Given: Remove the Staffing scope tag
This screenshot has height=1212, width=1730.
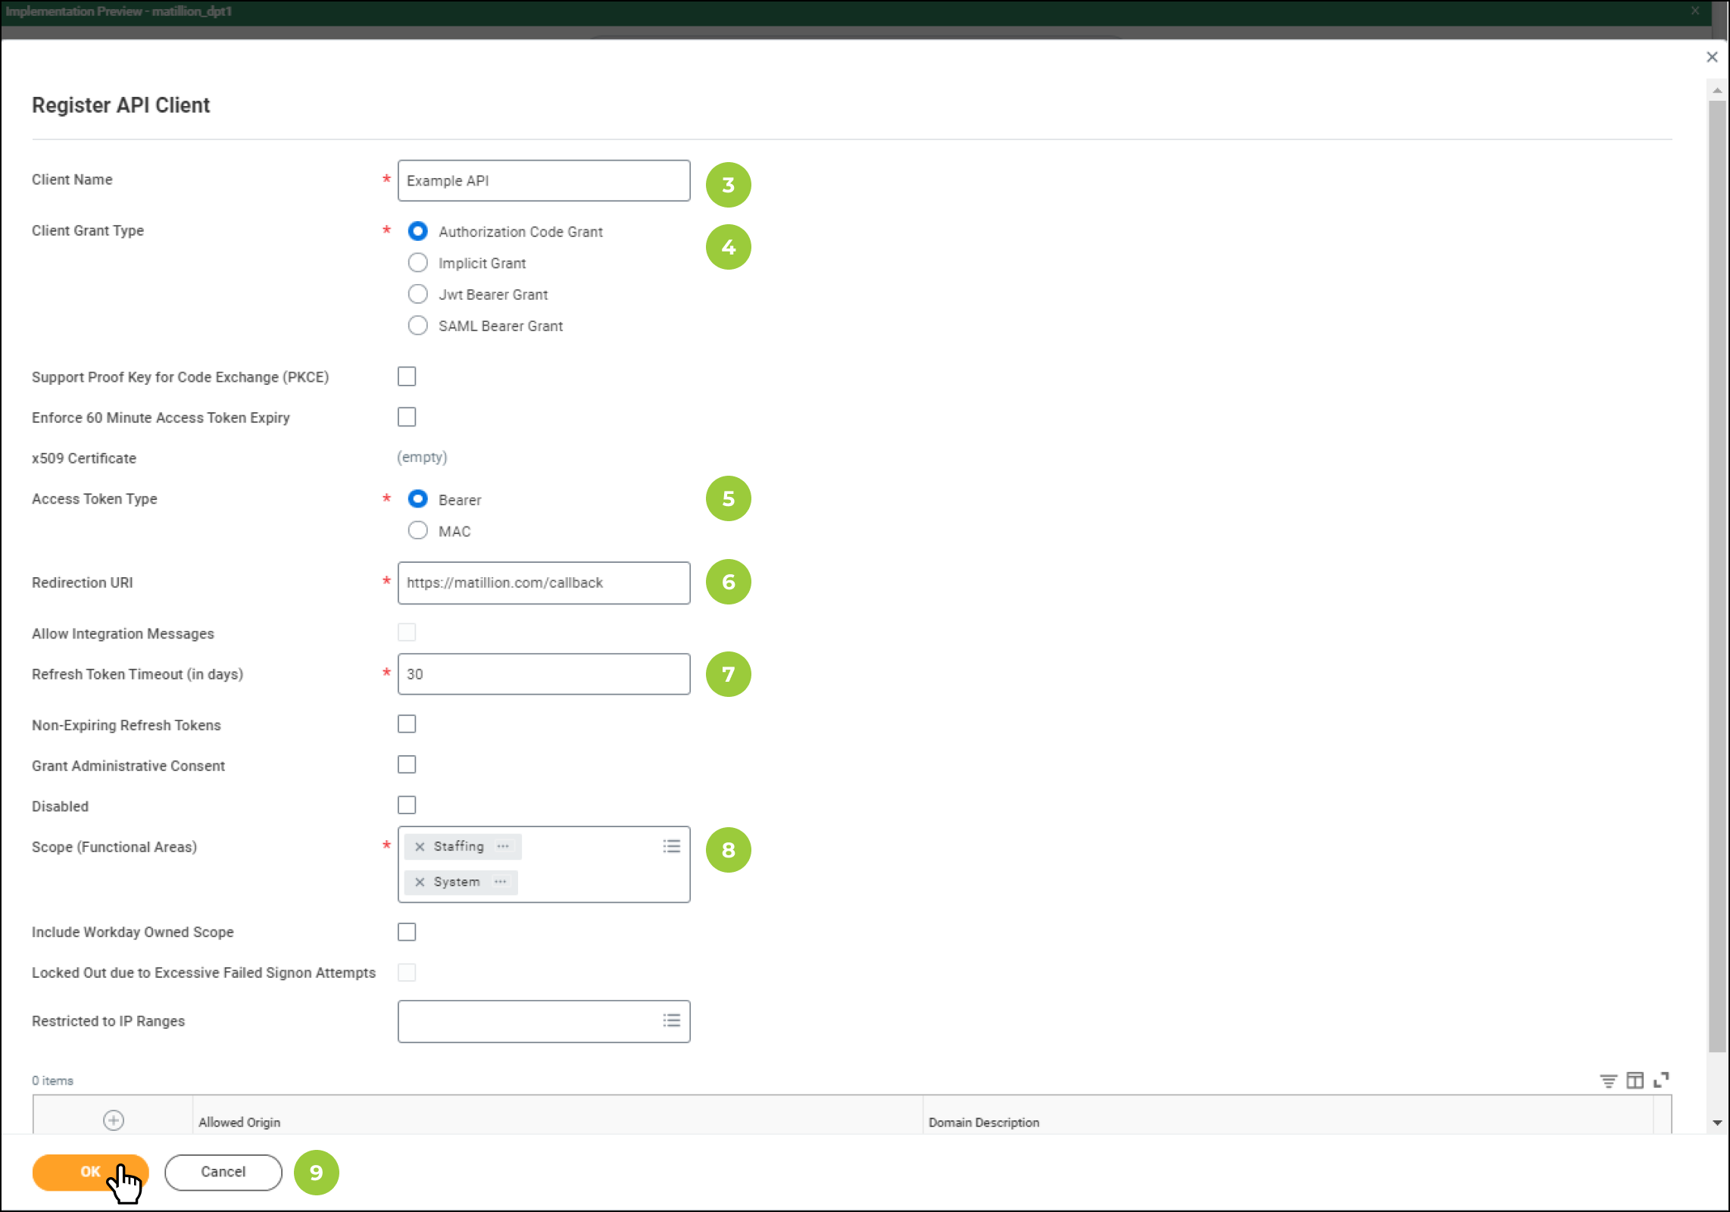Looking at the screenshot, I should (x=420, y=846).
